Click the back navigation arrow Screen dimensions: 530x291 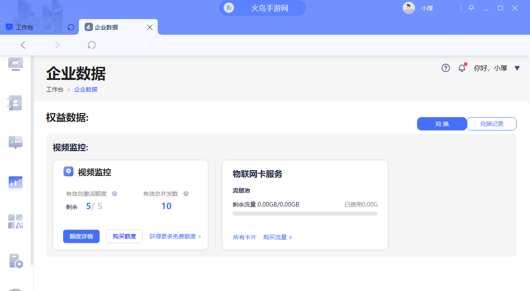tap(23, 45)
